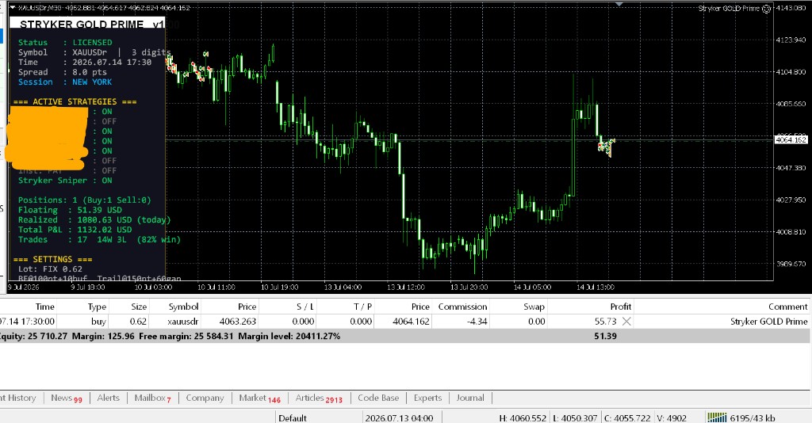
Task: Click the 'STRYKER GOLD PRIME' panel title
Action: 82,25
